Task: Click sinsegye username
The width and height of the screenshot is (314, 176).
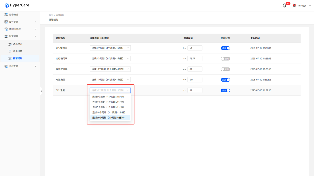Action: 302,6
